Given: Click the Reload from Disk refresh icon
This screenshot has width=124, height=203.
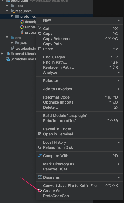Looking at the screenshot, I should pos(40,147).
